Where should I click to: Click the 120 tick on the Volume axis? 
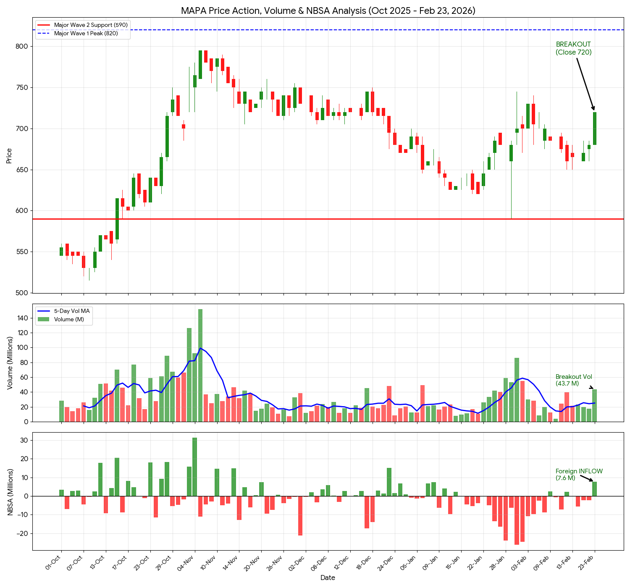point(23,333)
